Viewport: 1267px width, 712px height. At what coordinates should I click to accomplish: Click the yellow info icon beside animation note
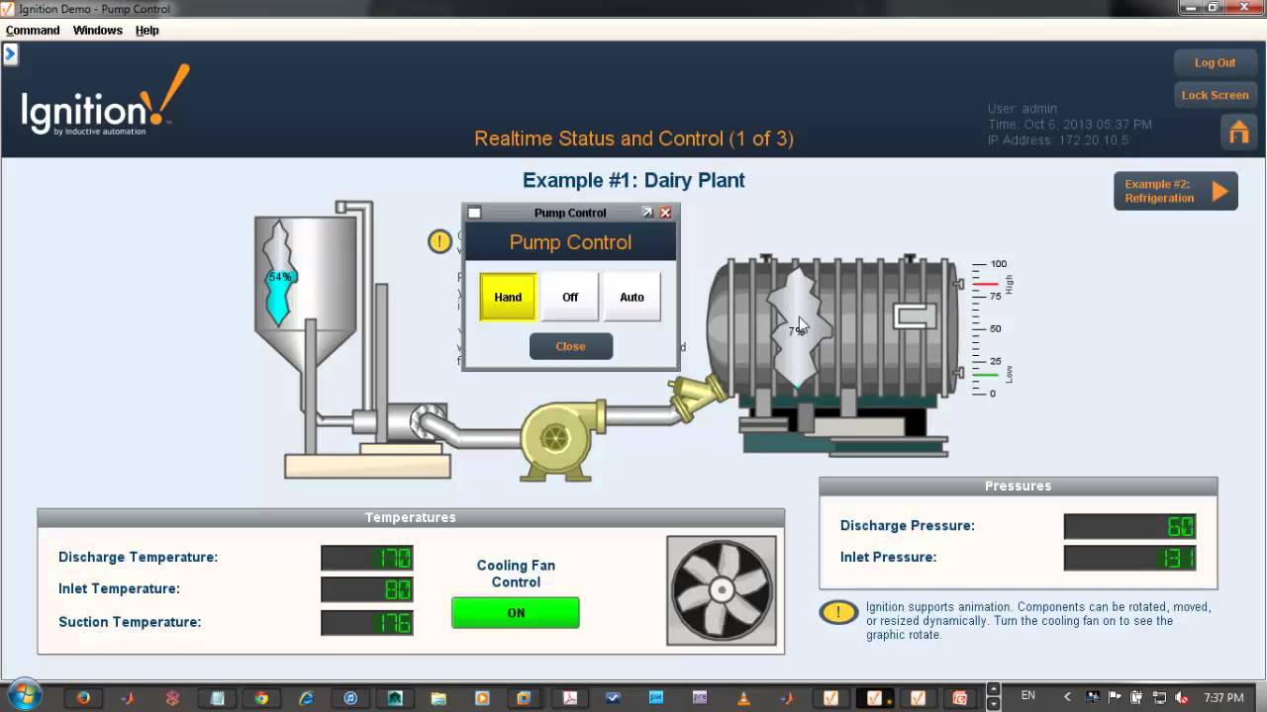point(837,612)
